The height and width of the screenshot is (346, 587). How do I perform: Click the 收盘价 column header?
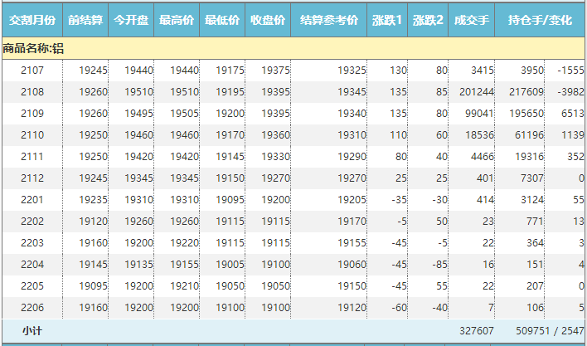point(268,19)
